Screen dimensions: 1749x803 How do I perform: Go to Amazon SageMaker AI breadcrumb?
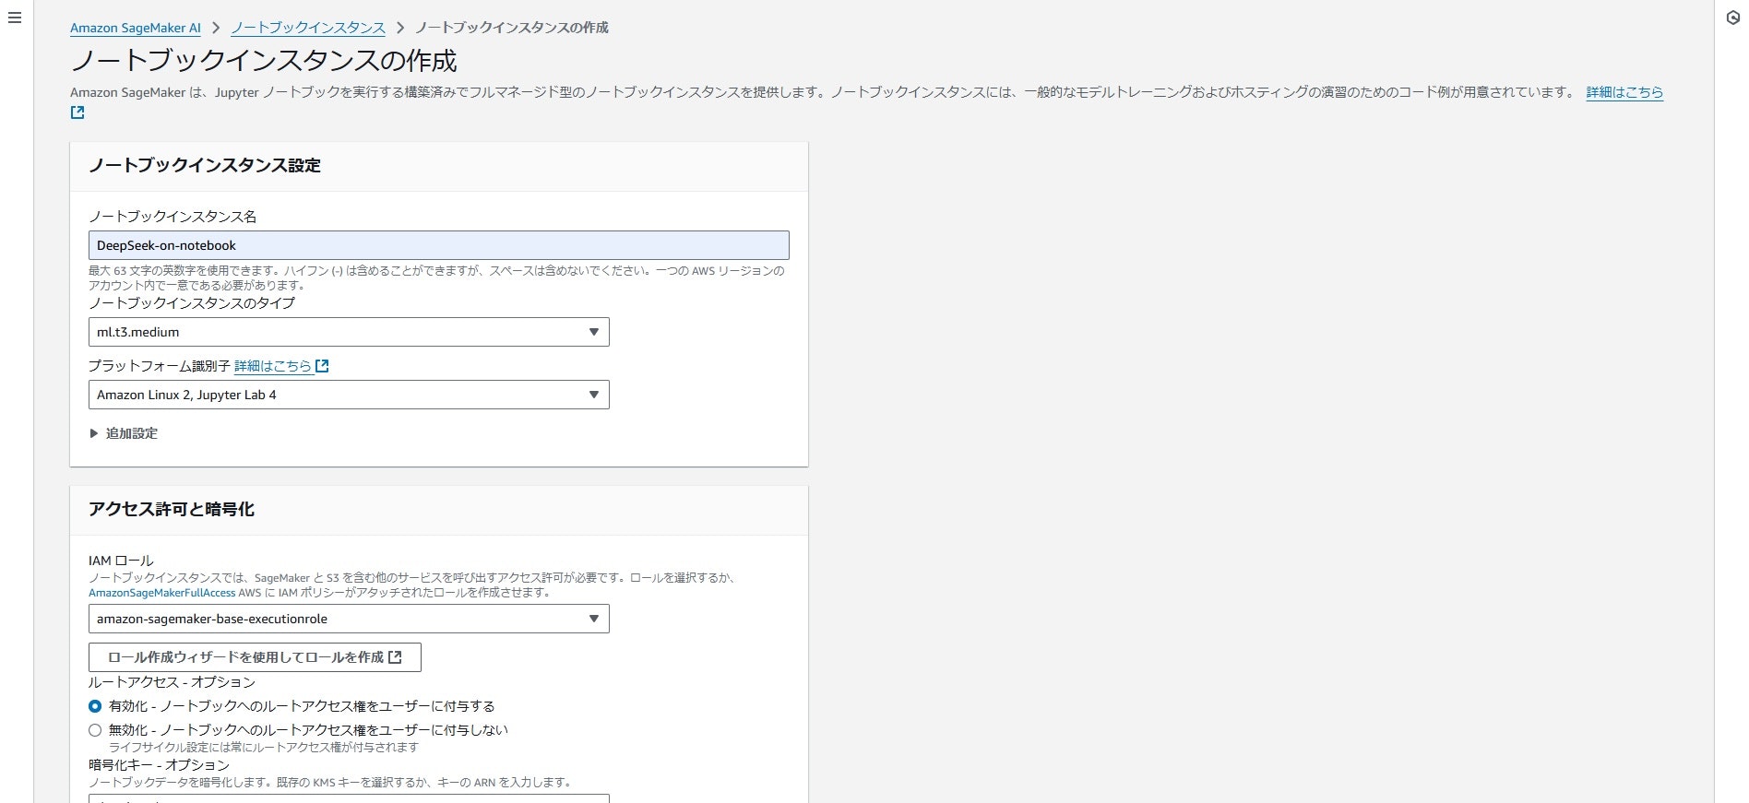[x=136, y=28]
